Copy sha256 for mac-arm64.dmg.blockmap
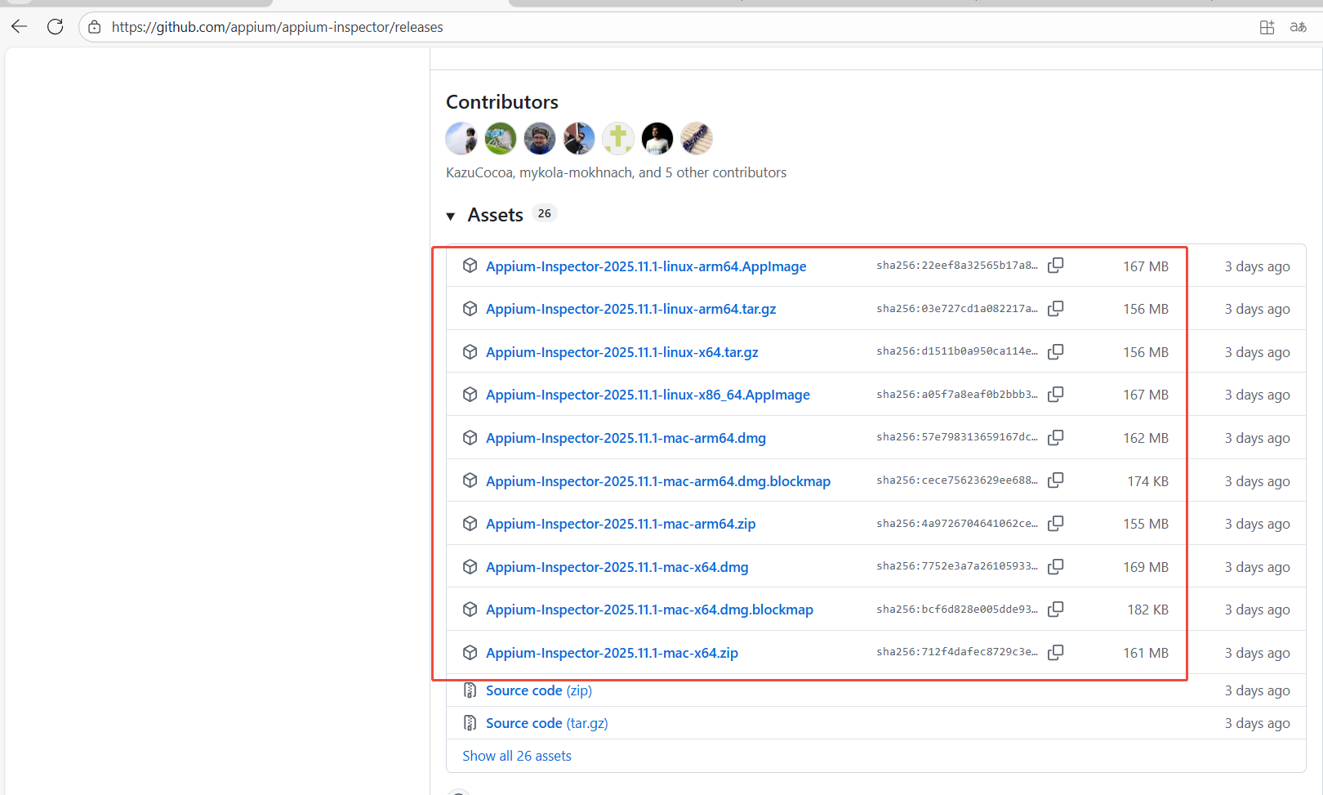Screen dimensions: 1323x795 pyautogui.click(x=1056, y=480)
